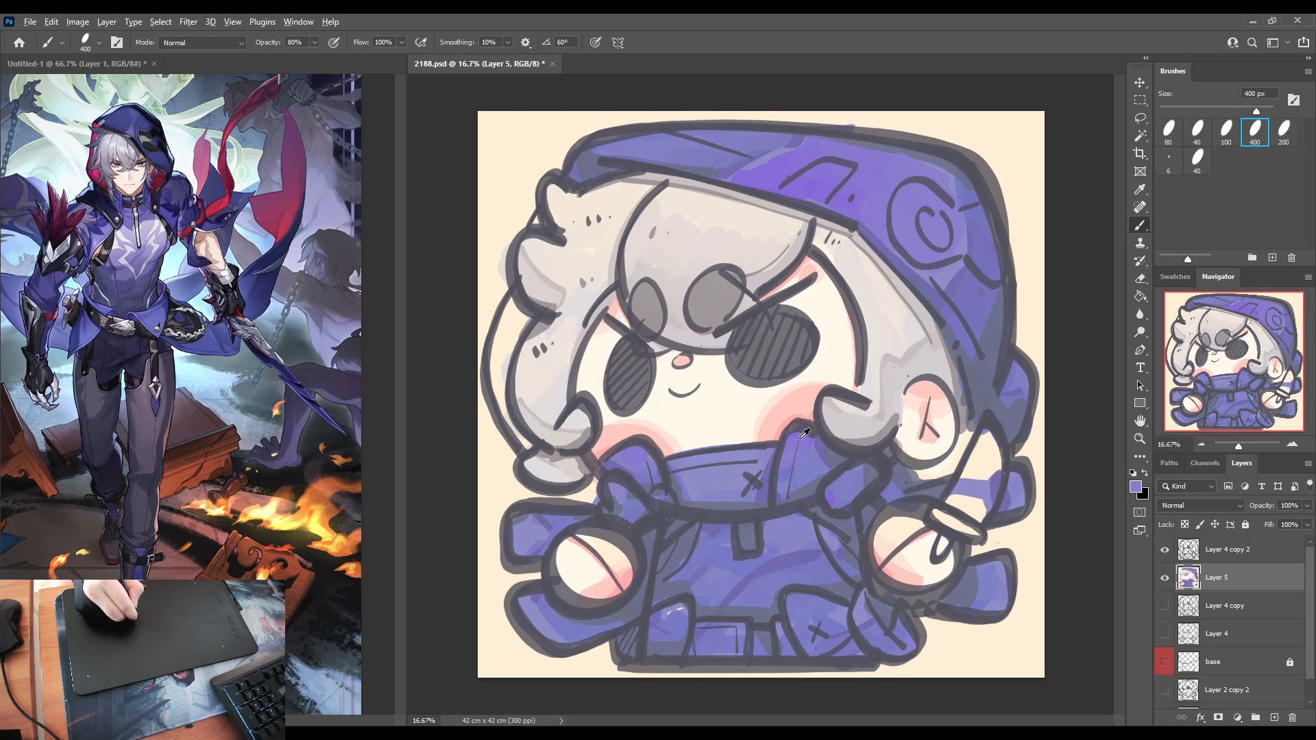Show the base layer visibility box
Viewport: 1316px width, 740px height.
[x=1165, y=662]
